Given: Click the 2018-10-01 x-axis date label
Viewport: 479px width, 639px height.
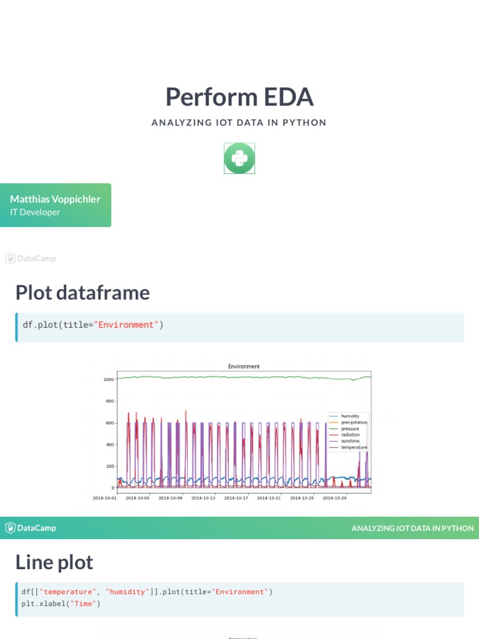Looking at the screenshot, I should pyautogui.click(x=105, y=498).
